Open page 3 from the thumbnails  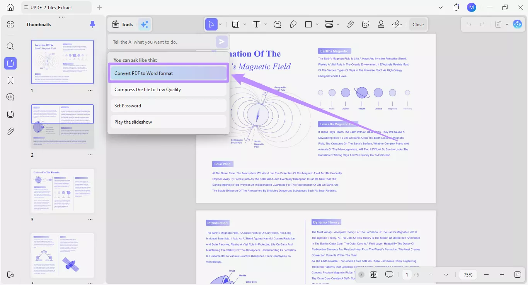coord(62,191)
